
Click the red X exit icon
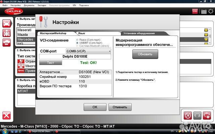(6, 115)
